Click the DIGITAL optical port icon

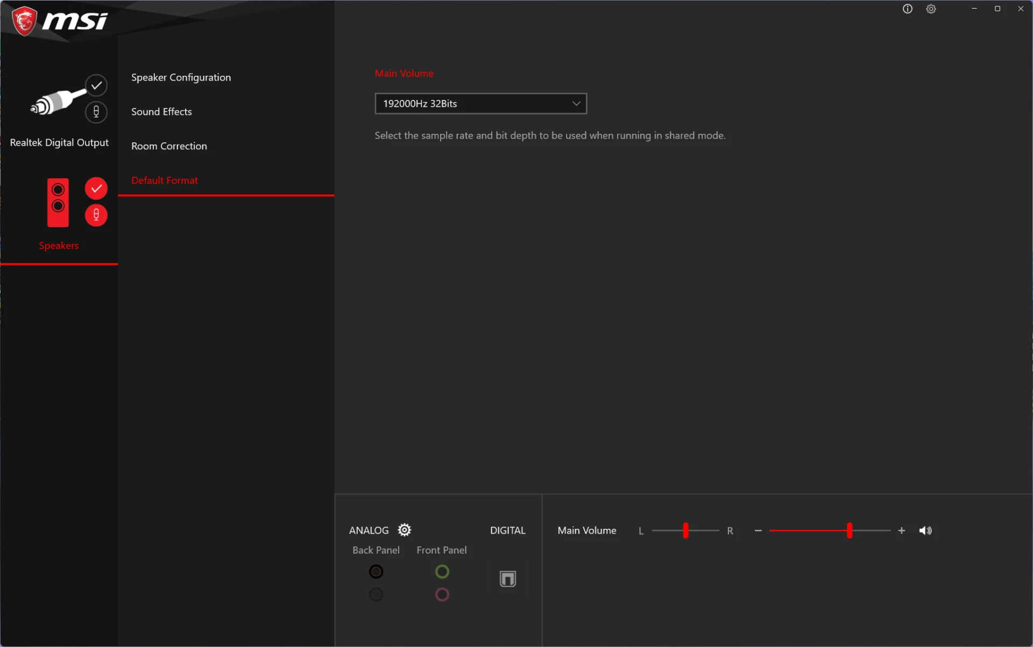[x=508, y=579]
